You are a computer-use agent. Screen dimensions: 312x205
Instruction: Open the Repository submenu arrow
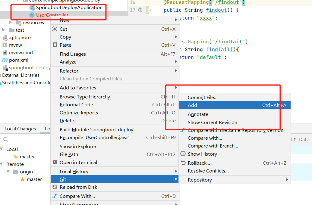click(x=287, y=180)
